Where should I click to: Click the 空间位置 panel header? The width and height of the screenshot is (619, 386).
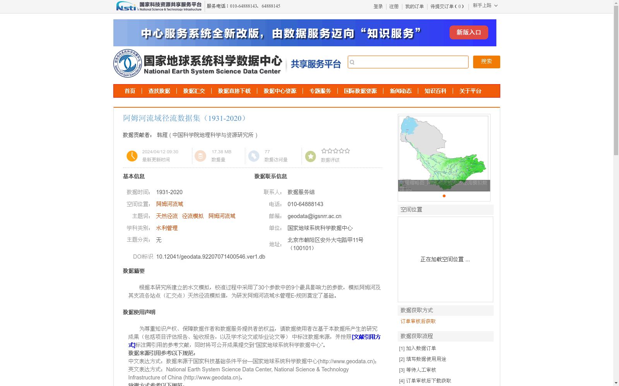pos(446,210)
